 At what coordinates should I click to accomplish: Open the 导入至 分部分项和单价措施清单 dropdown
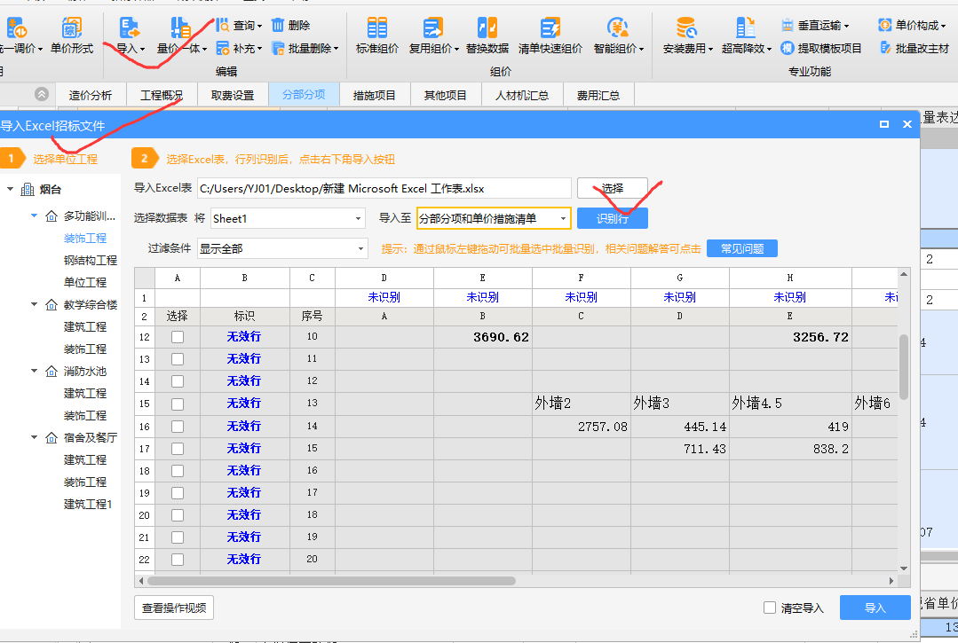[x=494, y=218]
